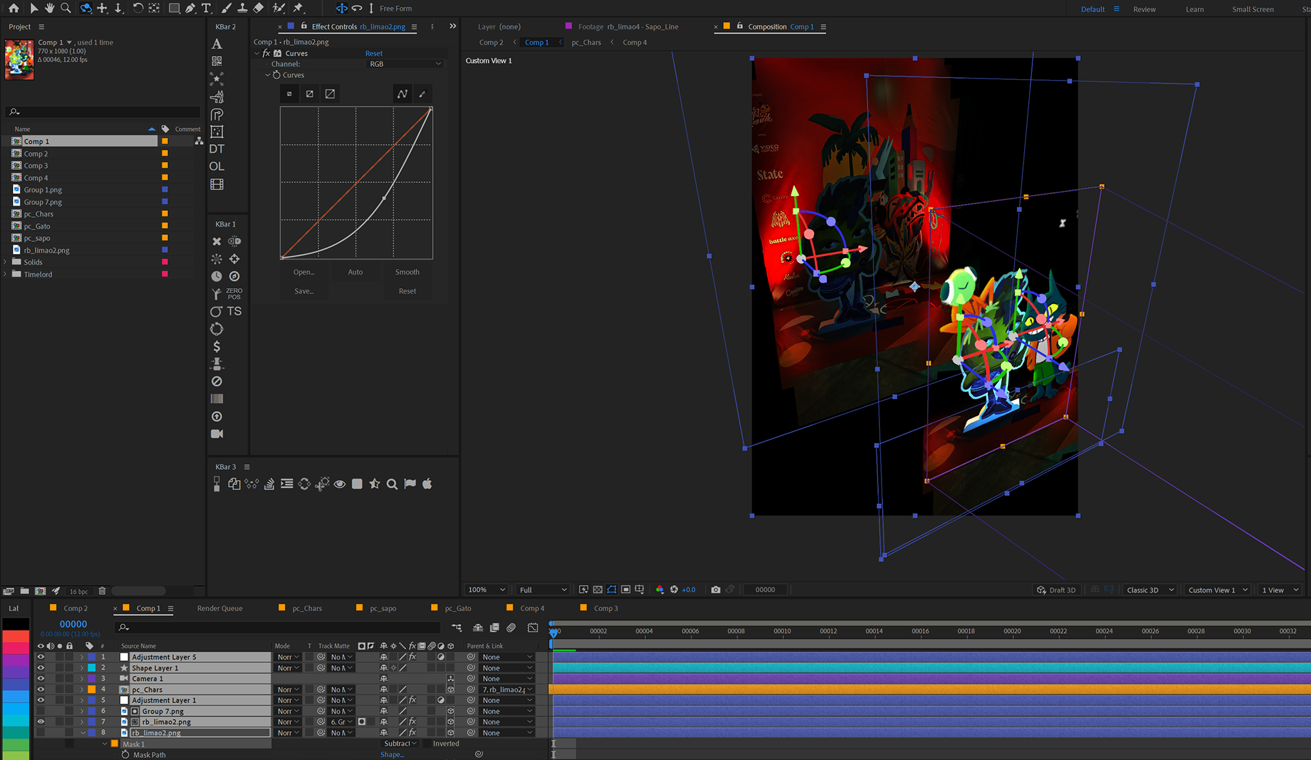Click the curve point edit icon in Curves
This screenshot has height=760, width=1311.
[x=402, y=94]
